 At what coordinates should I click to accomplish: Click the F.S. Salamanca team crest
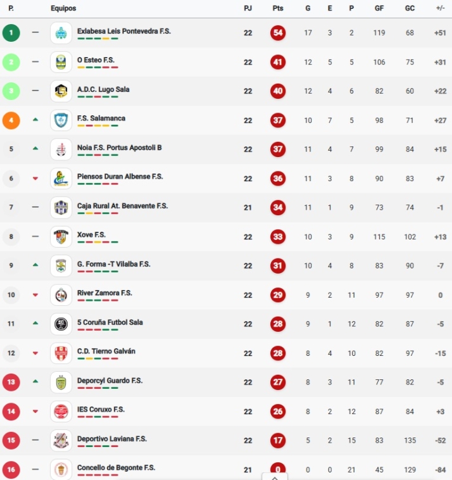[x=61, y=120]
